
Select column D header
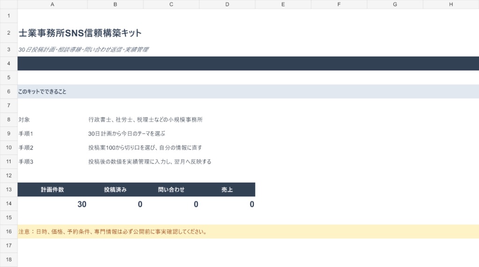click(x=227, y=4)
